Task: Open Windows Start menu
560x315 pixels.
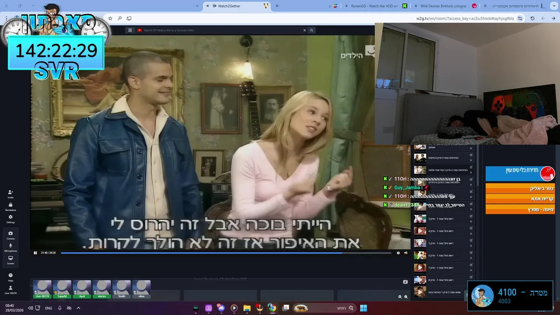Action: coord(363,308)
